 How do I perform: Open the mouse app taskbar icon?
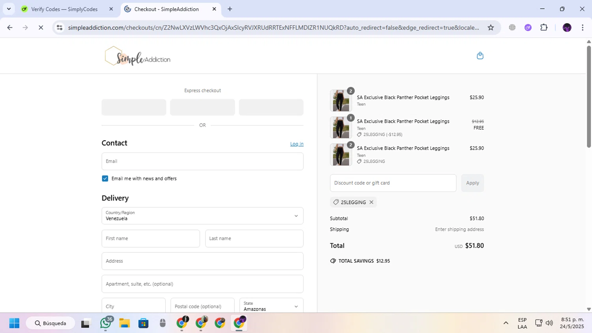point(163,323)
